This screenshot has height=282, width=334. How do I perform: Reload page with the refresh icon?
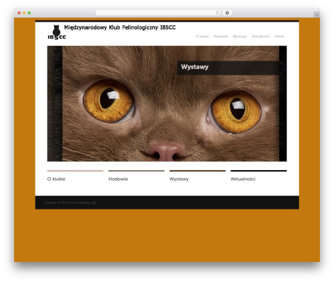tap(217, 13)
